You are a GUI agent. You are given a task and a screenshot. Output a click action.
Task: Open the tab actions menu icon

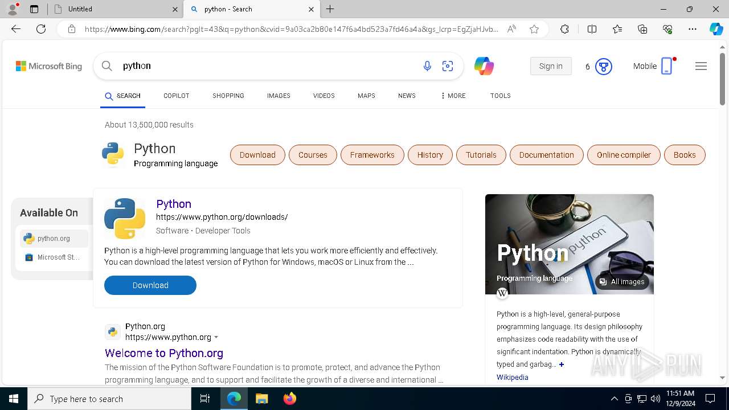pyautogui.click(x=34, y=9)
